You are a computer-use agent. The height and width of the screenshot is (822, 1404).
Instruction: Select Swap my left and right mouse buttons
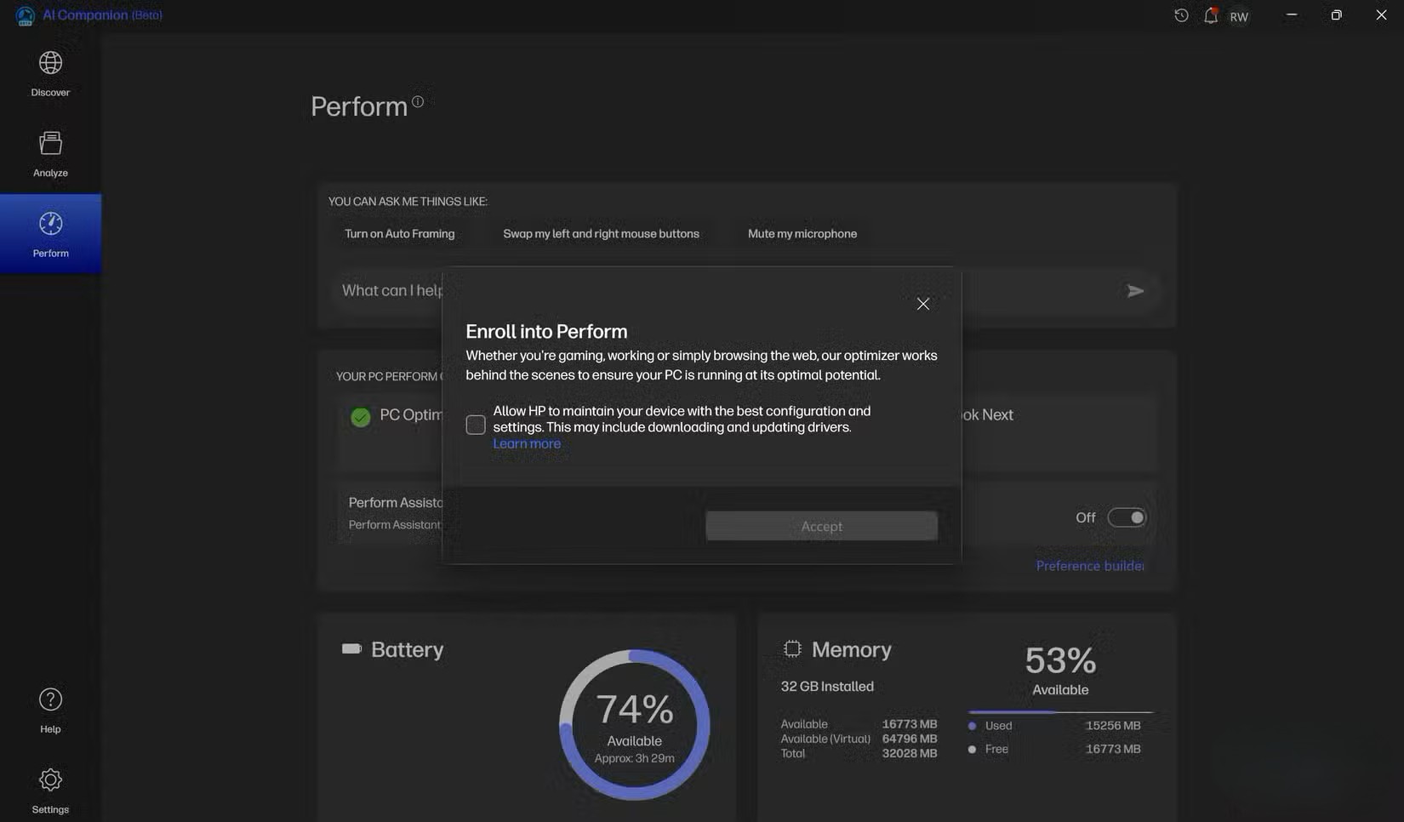coord(601,234)
